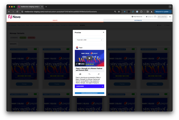
Task: Toggle the rightmost top-row variant switch
Action: tap(167, 49)
